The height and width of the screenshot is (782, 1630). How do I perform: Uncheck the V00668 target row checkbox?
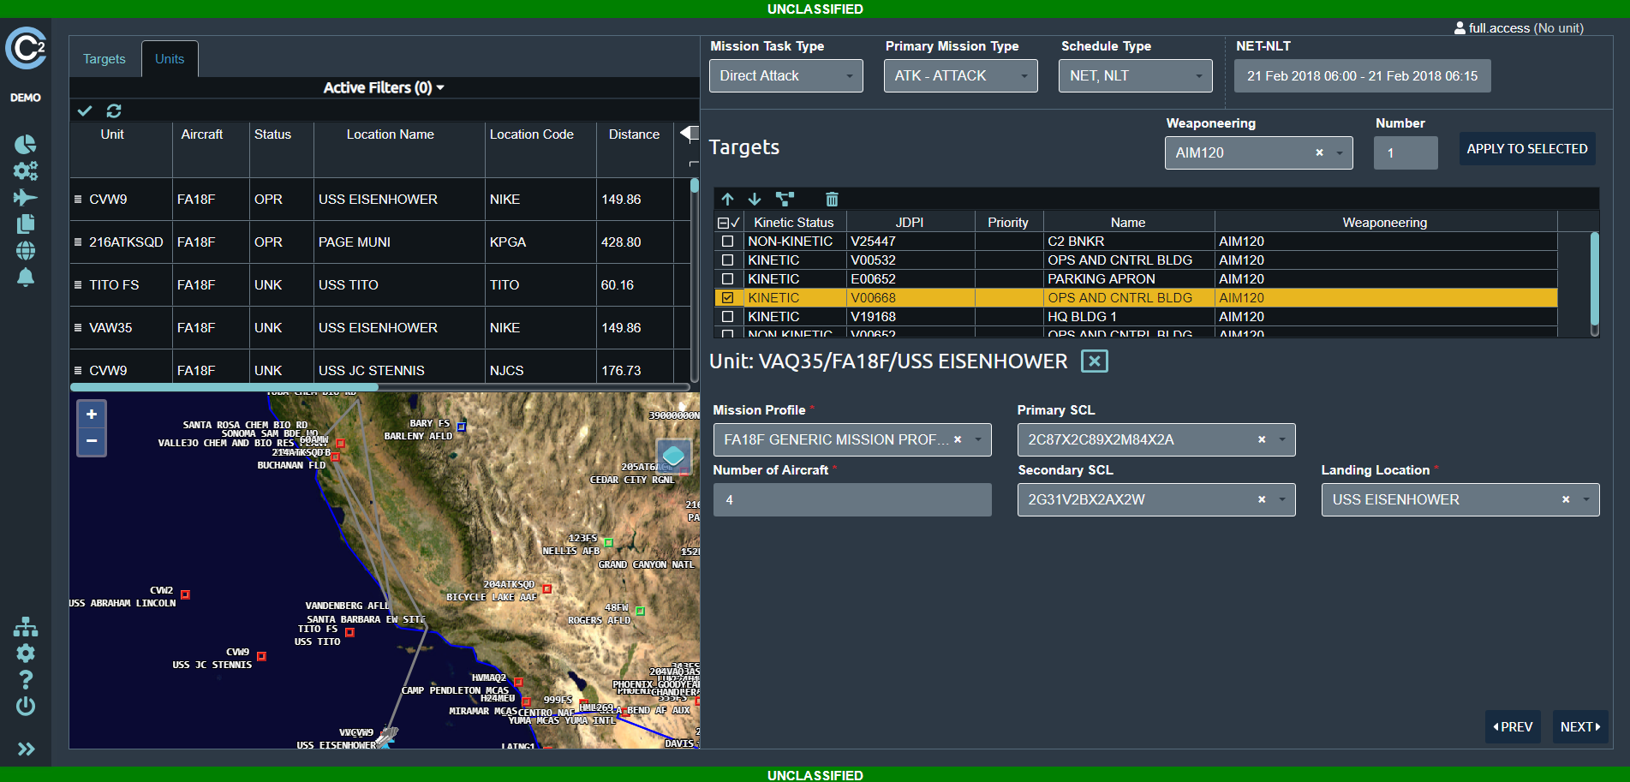click(x=727, y=298)
